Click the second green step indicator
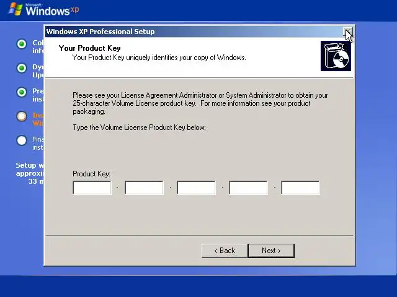The width and height of the screenshot is (397, 297). [22, 68]
